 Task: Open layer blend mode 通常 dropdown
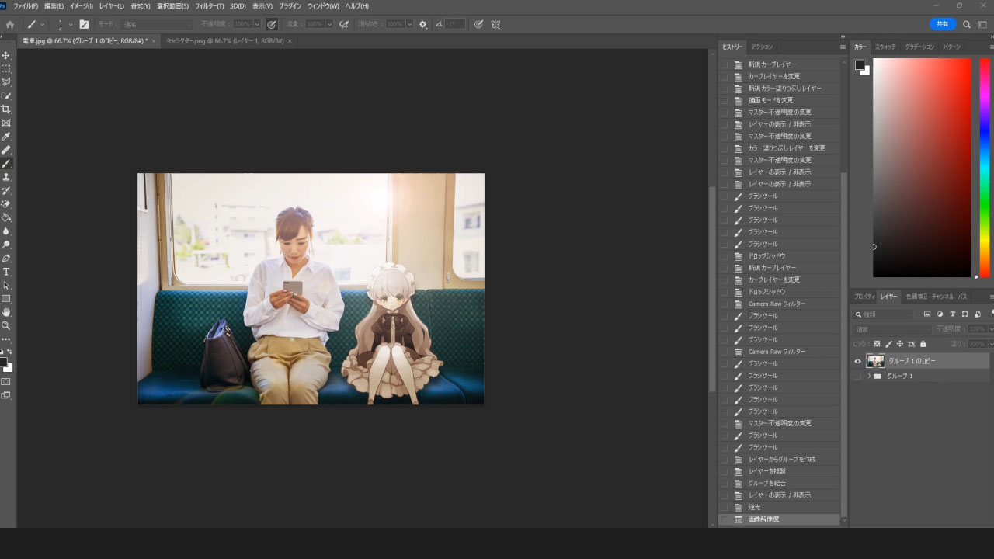(x=891, y=329)
